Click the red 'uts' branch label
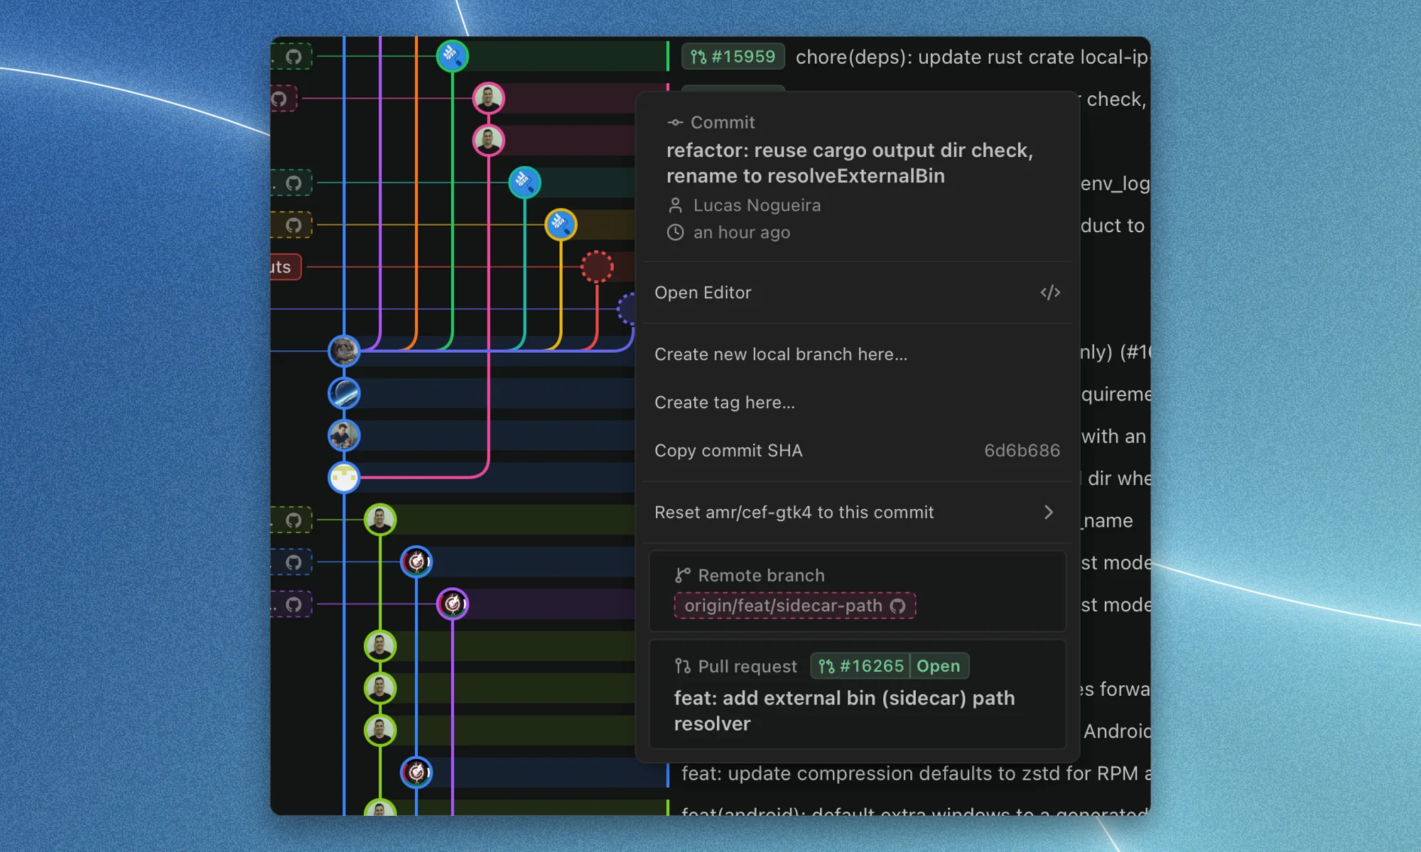The width and height of the screenshot is (1421, 852). pos(286,267)
